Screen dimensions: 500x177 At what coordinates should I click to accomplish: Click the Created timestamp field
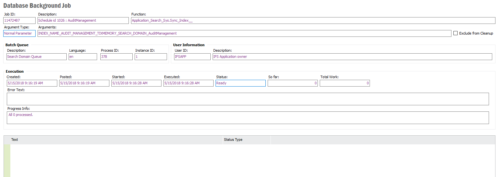point(32,83)
